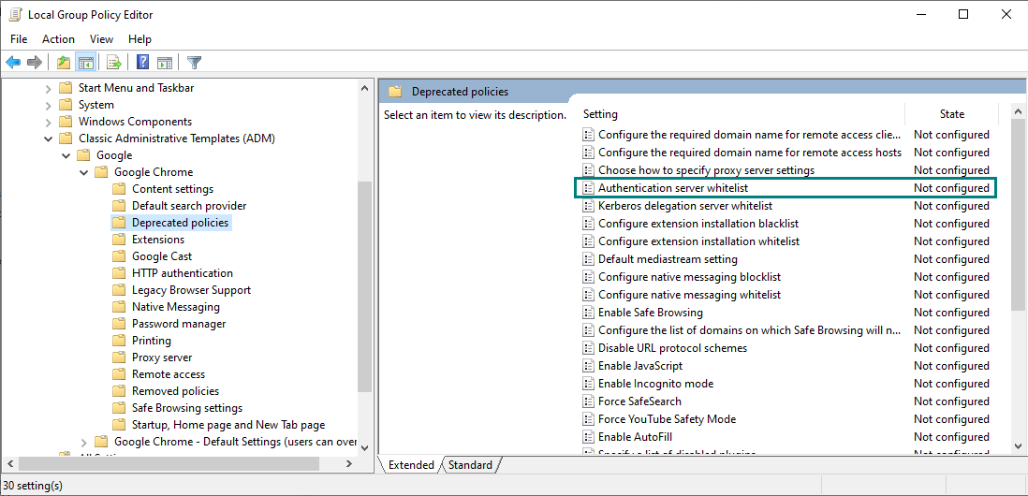1028x496 pixels.
Task: Select Legacy Browser Support tree item
Action: 191,289
